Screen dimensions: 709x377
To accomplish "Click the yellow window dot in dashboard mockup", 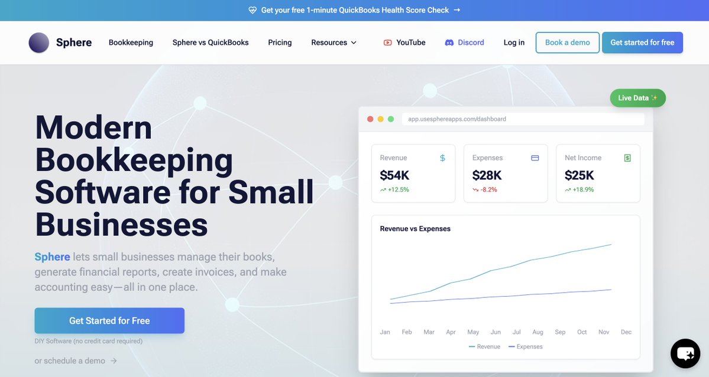I will tap(380, 119).
